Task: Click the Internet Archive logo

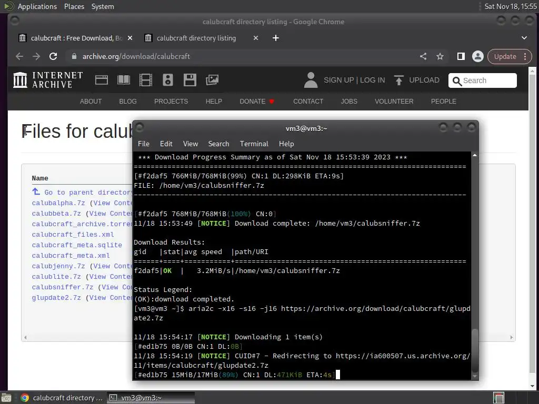Action: [x=48, y=80]
